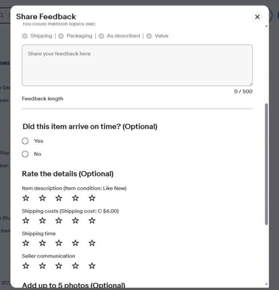Click the Value topic checkmark
Viewport: 279px width, 290px height.
tap(149, 36)
